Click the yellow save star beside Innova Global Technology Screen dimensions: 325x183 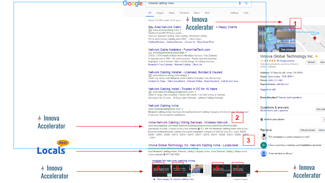point(317,56)
